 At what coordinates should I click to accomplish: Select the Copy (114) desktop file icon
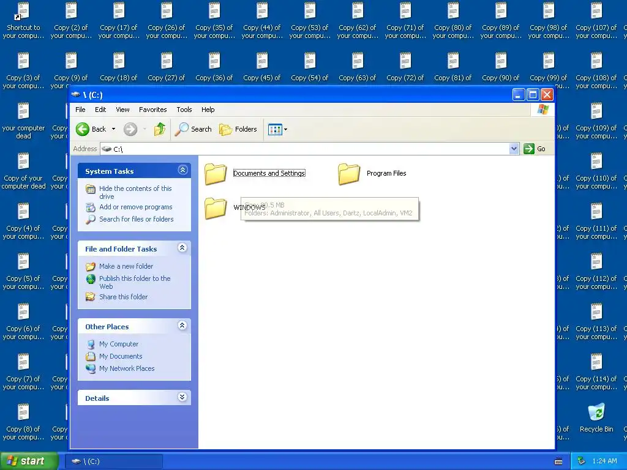pyautogui.click(x=596, y=362)
